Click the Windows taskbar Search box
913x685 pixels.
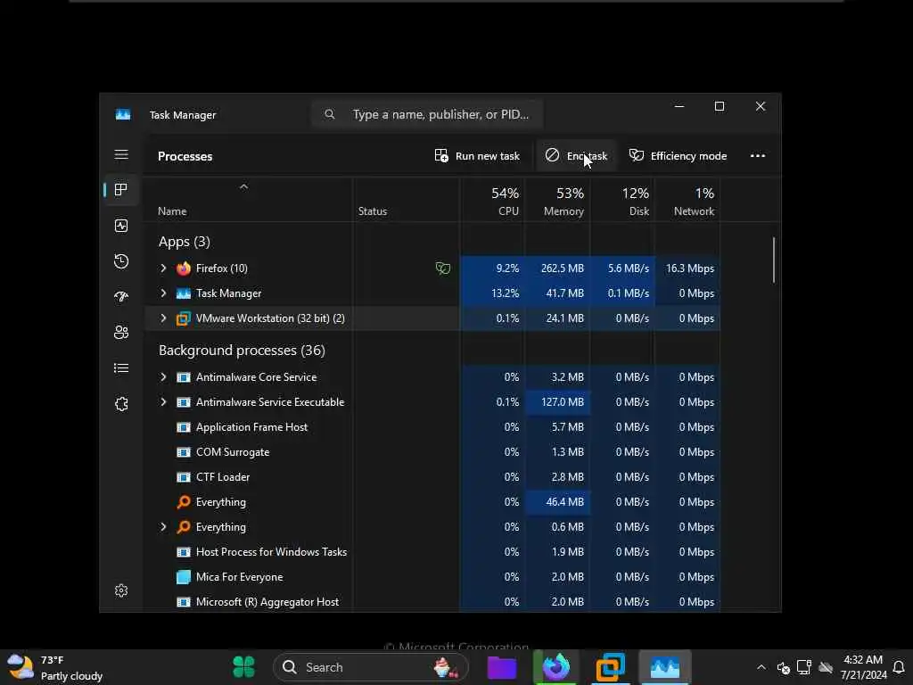pyautogui.click(x=370, y=667)
